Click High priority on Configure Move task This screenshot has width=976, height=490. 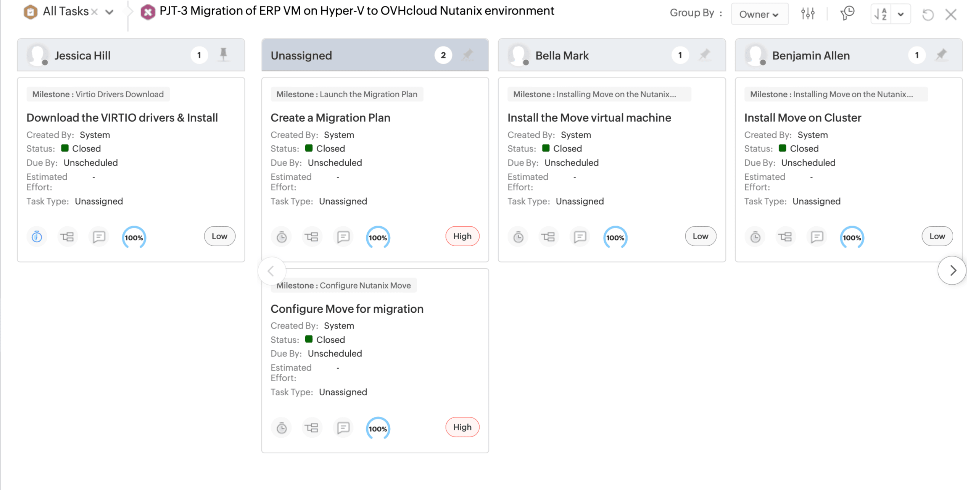coord(462,427)
